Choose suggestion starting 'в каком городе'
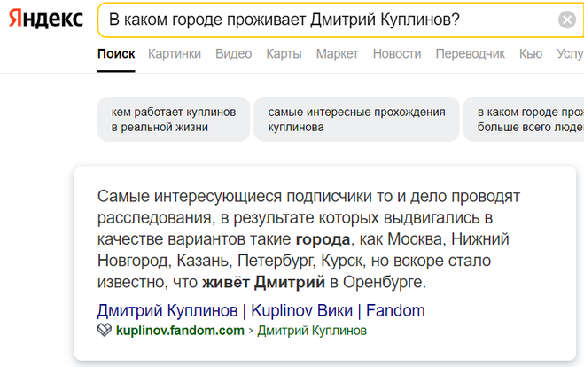This screenshot has width=584, height=367. pos(524,119)
